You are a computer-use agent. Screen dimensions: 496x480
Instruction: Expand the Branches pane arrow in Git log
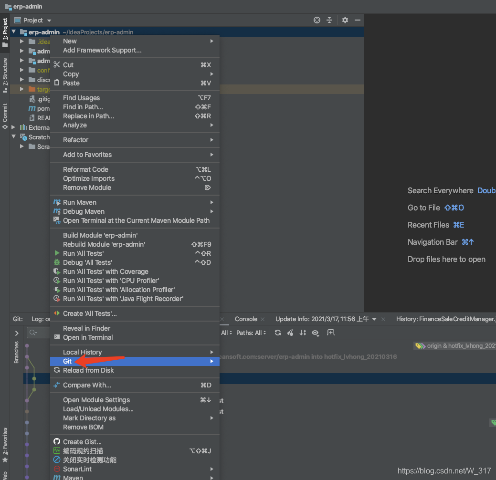coord(17,333)
